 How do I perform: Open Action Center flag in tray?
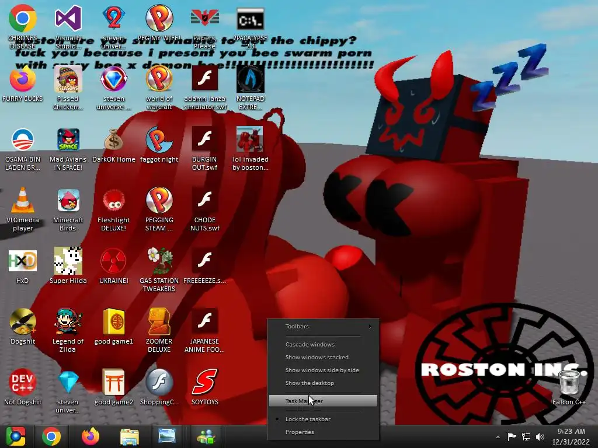point(512,436)
